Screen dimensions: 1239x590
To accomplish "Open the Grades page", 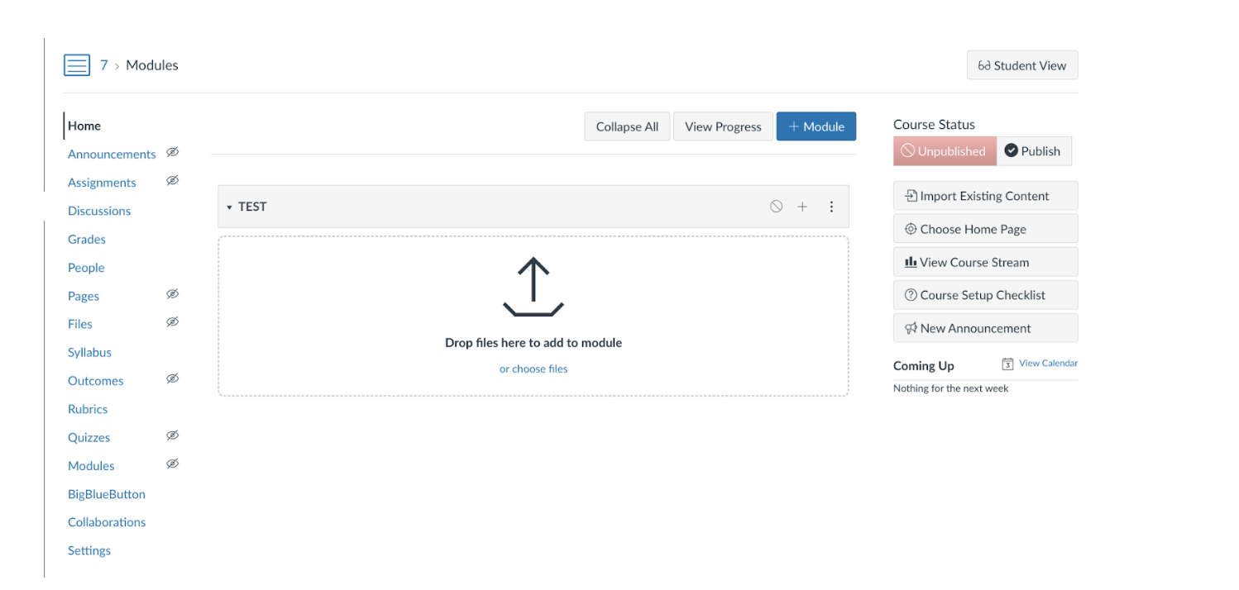I will click(87, 240).
